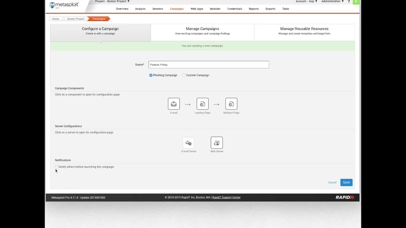Click the Save button
This screenshot has height=228, width=406.
coord(346,182)
